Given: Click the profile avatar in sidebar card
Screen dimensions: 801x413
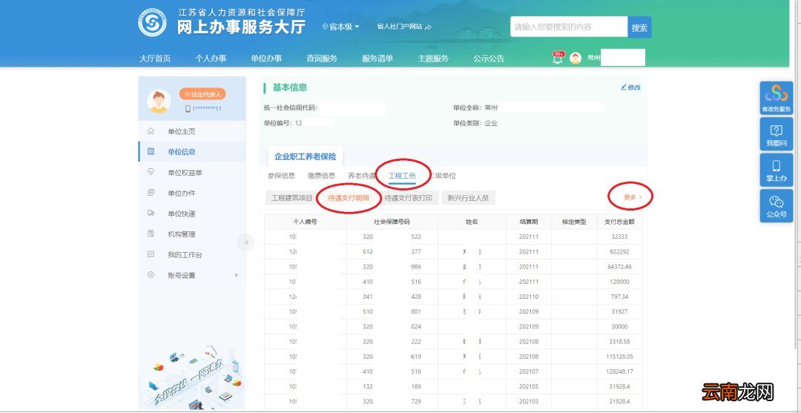Looking at the screenshot, I should (159, 101).
